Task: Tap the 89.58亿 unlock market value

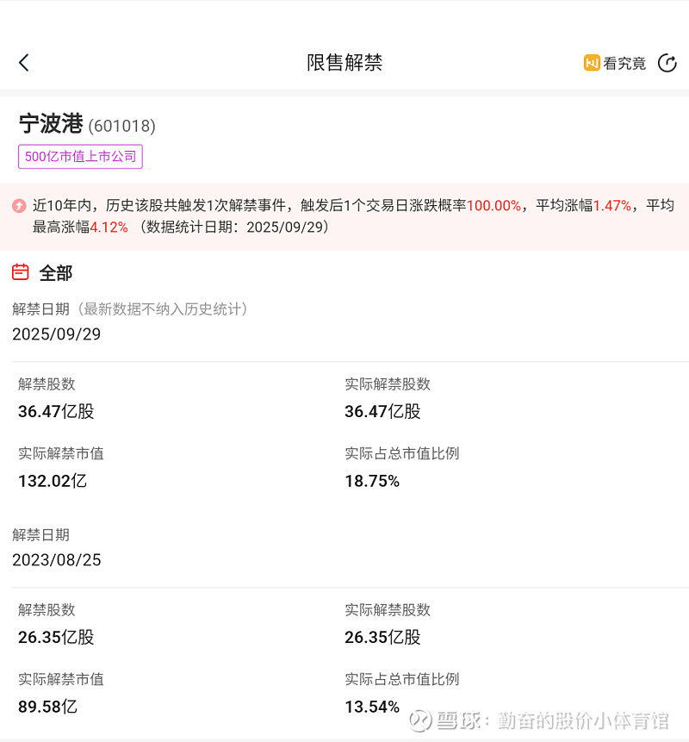Action: [x=47, y=707]
